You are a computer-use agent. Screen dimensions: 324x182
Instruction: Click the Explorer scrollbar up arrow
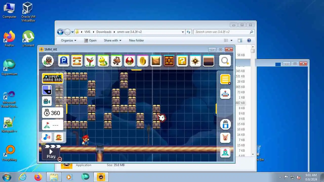pos(253,47)
